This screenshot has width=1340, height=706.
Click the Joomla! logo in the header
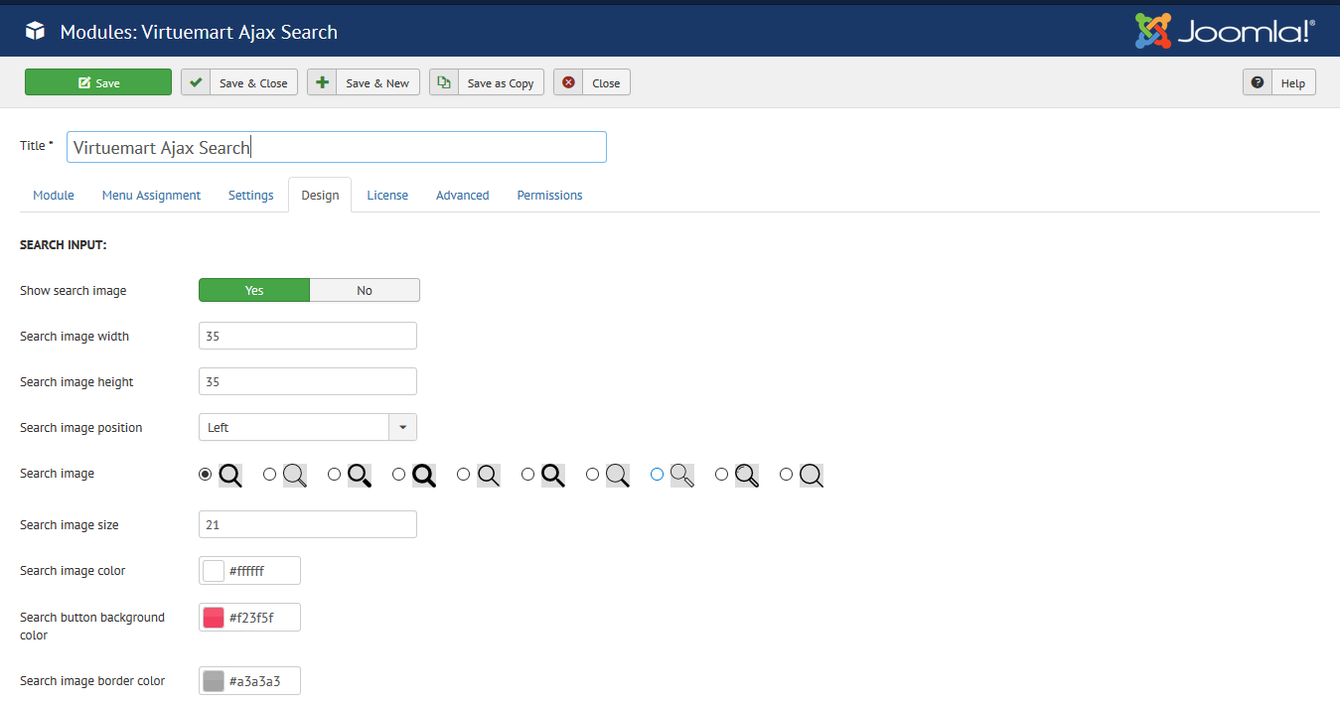point(1225,31)
